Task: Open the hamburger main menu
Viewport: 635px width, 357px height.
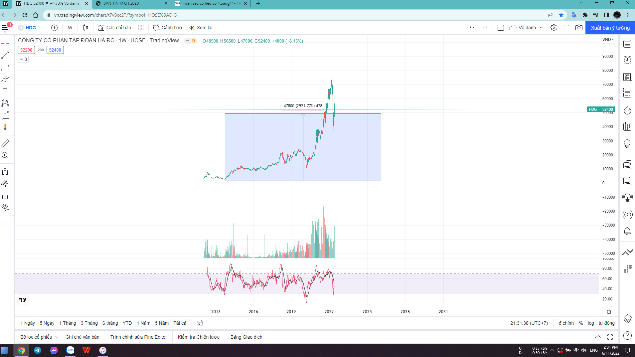Action: coord(5,28)
